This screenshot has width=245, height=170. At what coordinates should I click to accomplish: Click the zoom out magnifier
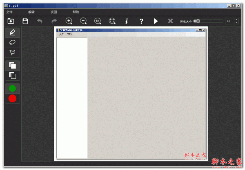click(83, 21)
